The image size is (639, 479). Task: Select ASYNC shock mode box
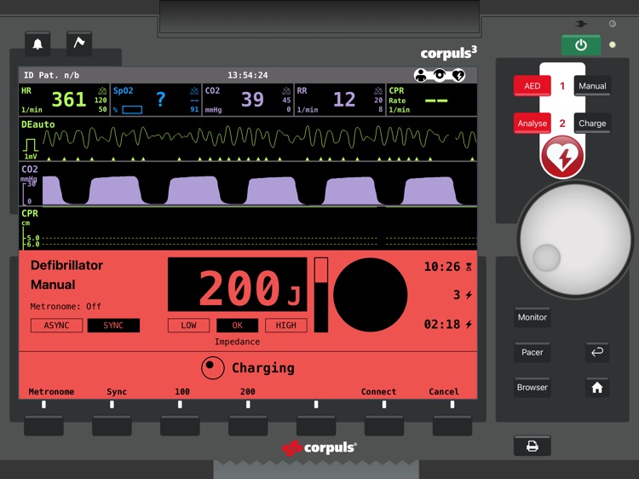pos(56,326)
